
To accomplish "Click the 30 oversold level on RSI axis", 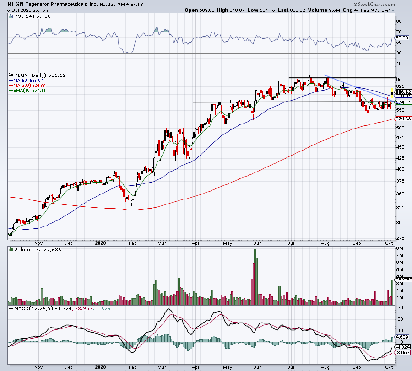I will coord(399,53).
